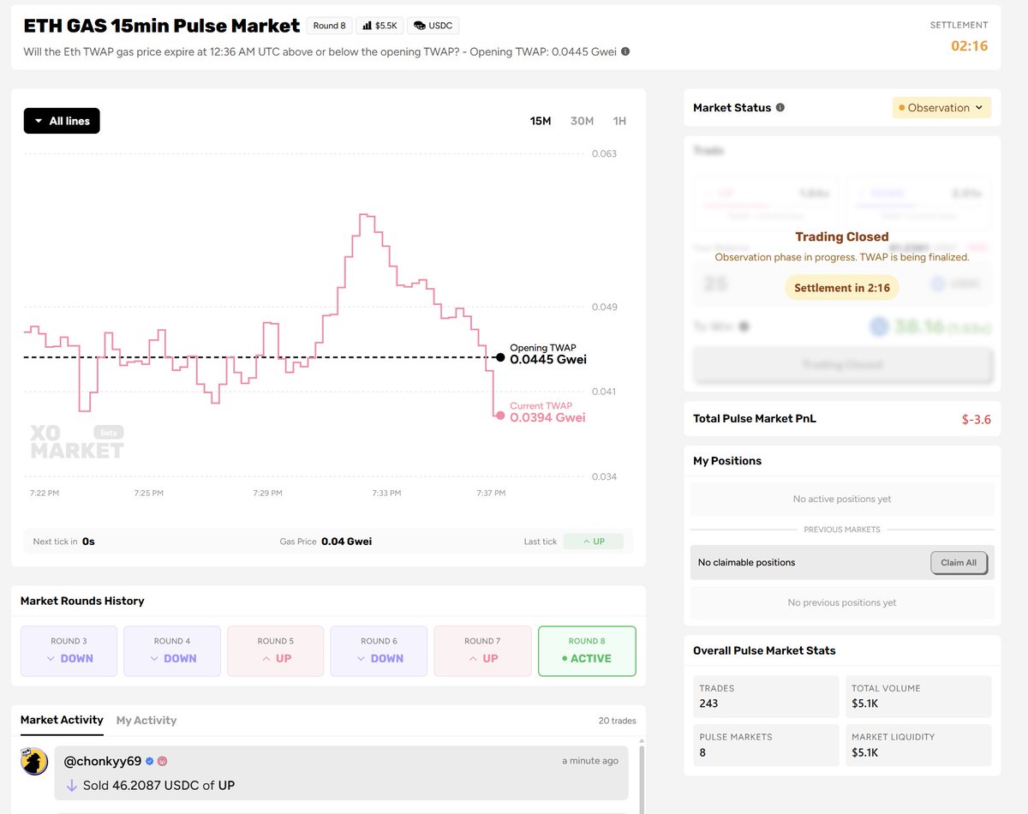Click the info icon next to Market Status
The width and height of the screenshot is (1028, 814).
tap(780, 107)
